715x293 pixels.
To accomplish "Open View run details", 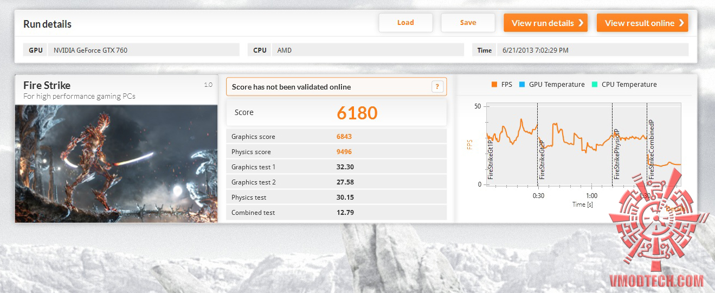I will [x=545, y=23].
